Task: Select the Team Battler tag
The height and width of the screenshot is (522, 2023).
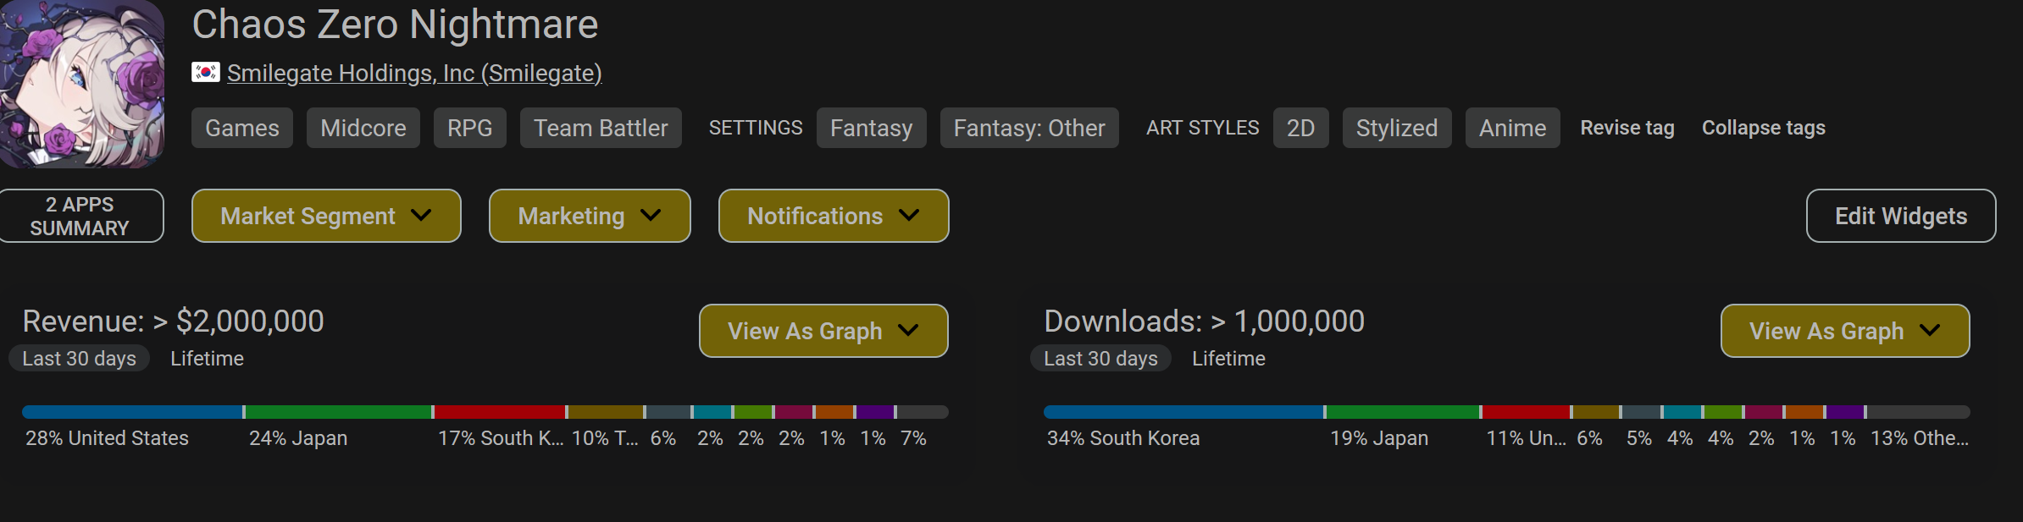Action: [601, 128]
